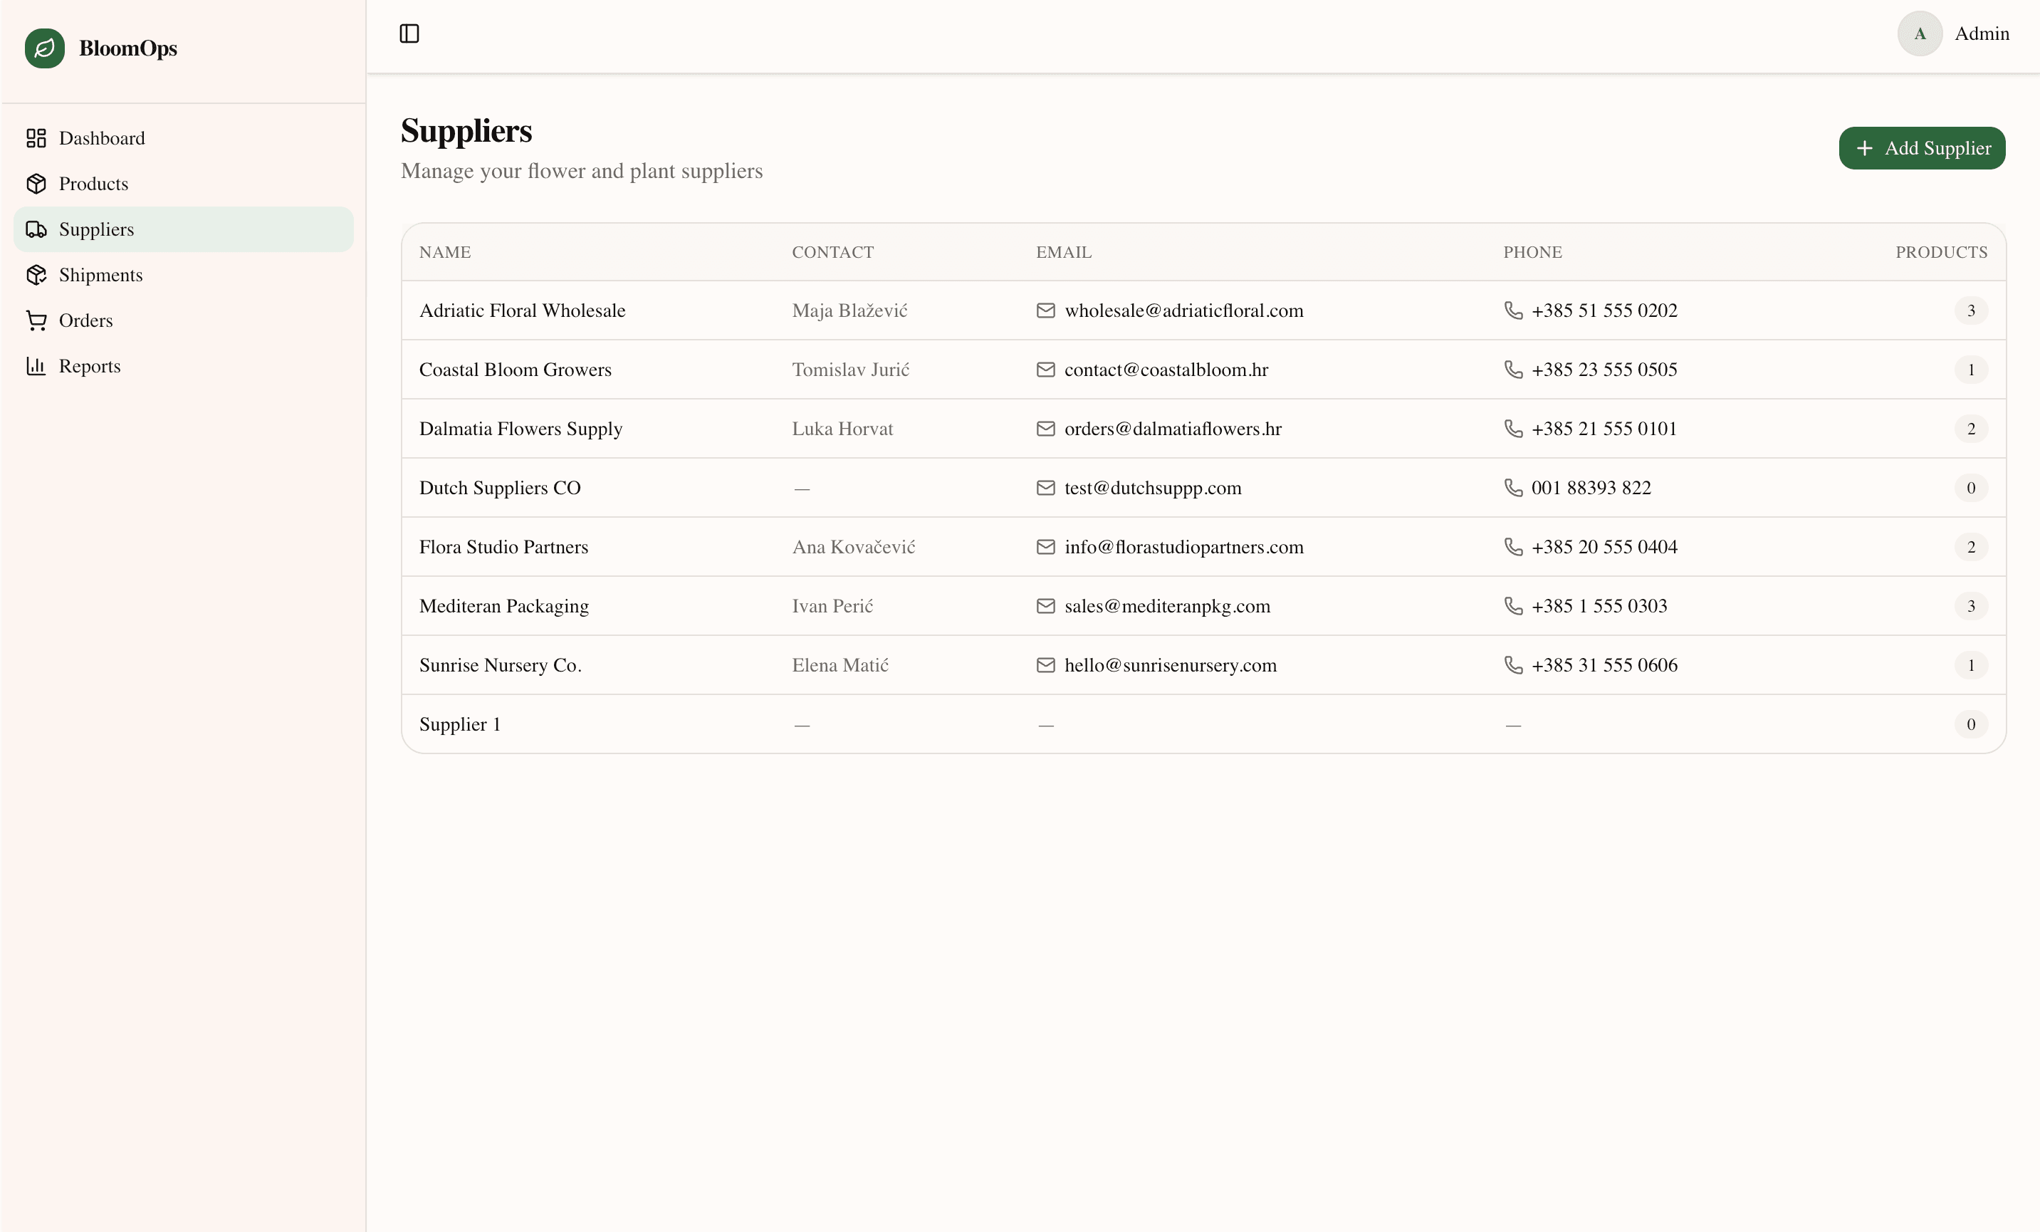
Task: Click the phone number +385 31 555 0606
Action: click(1604, 665)
